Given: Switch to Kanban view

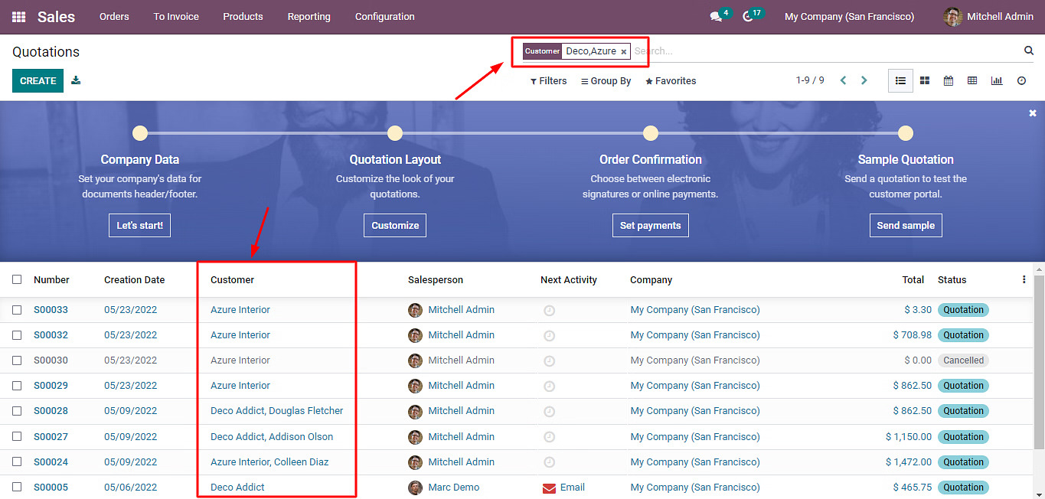Looking at the screenshot, I should (x=925, y=80).
